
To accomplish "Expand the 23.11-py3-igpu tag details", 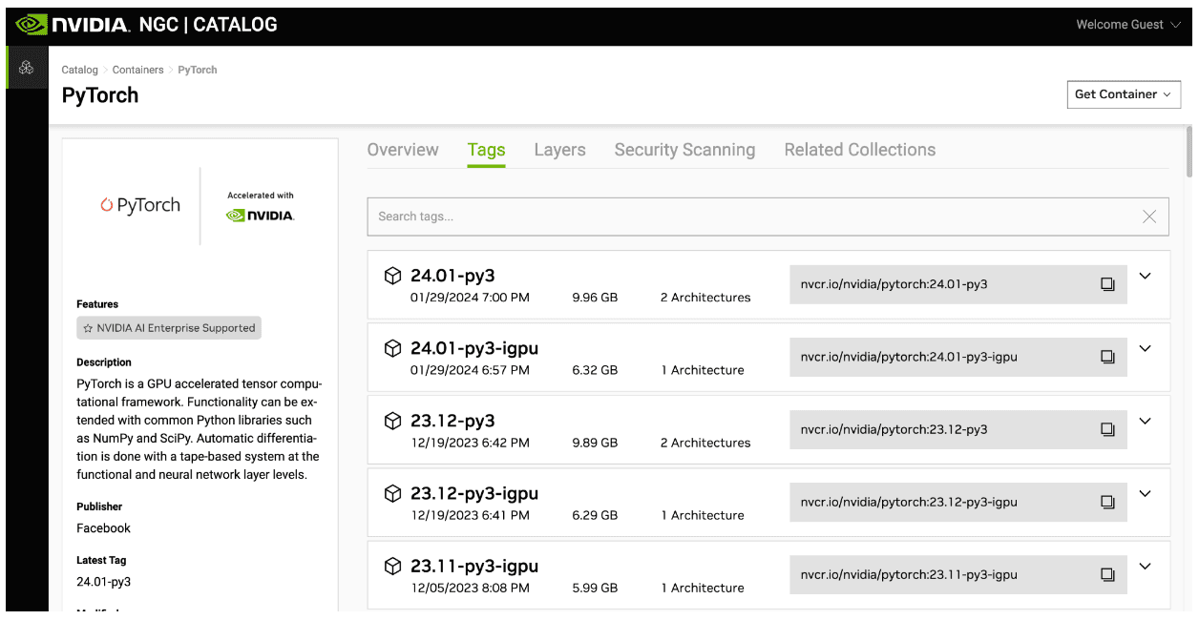I will click(x=1146, y=566).
